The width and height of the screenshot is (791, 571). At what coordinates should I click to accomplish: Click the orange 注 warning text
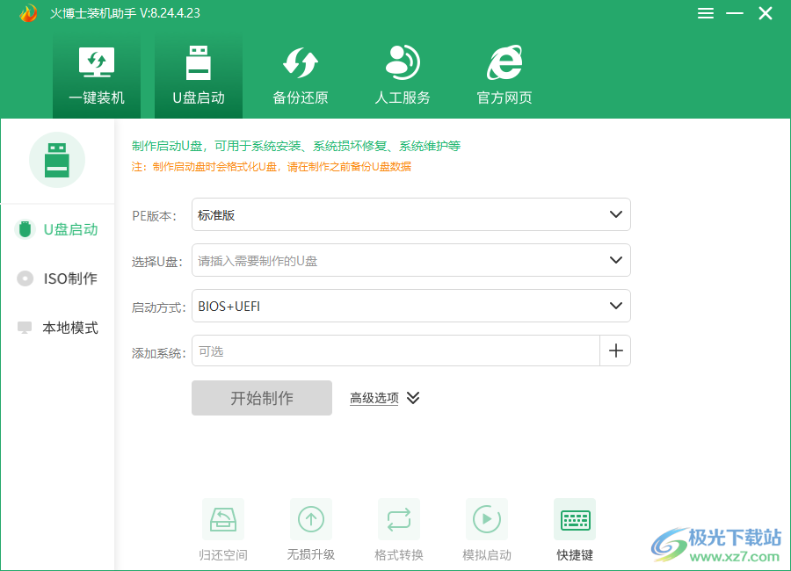(272, 166)
